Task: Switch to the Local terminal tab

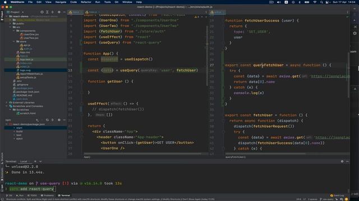Action: click(x=24, y=161)
